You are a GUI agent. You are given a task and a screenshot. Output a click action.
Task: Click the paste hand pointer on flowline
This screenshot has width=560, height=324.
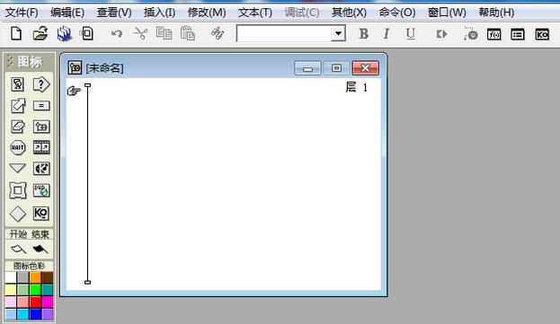tap(74, 91)
